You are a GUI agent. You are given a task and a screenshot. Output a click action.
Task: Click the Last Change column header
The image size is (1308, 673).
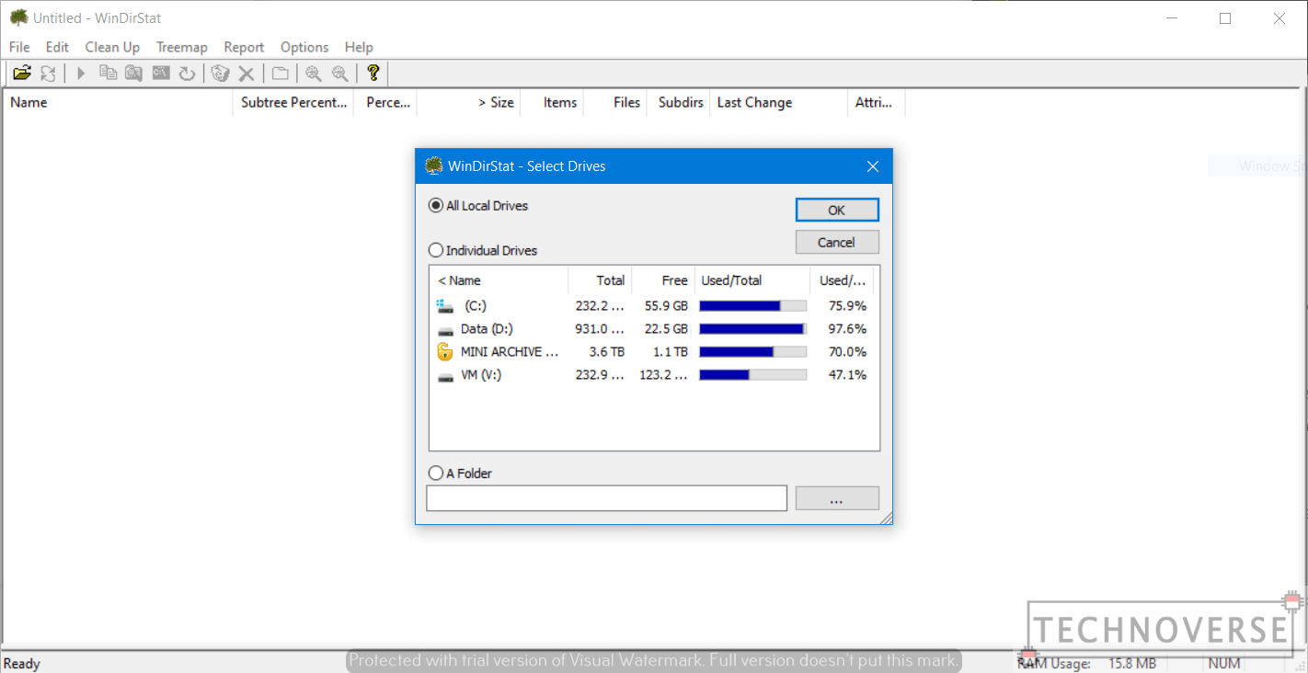(779, 102)
